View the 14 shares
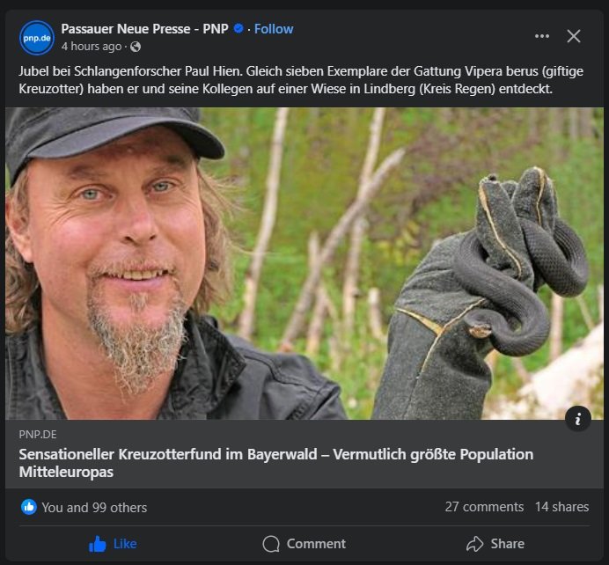Viewport: 609px width, 565px height. click(x=561, y=507)
